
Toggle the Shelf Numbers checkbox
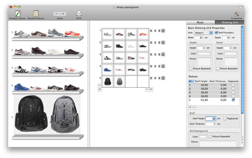pos(216,33)
